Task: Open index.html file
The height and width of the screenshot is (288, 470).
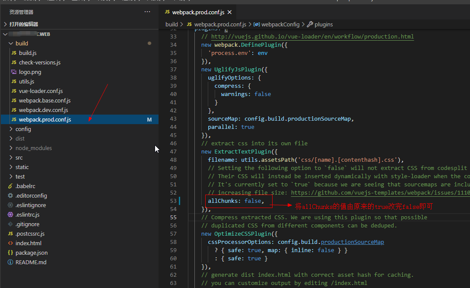Action: [x=29, y=243]
